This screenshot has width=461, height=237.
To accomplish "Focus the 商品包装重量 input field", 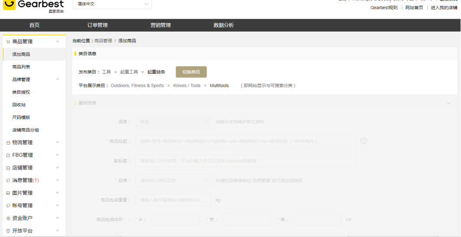I will click(x=173, y=200).
